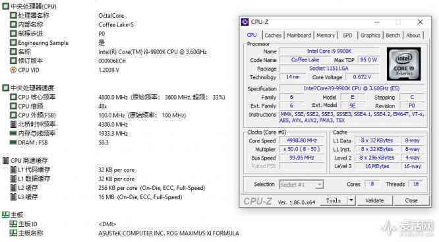Click the Multiplier value x 50.0
Viewport: 439px width, 242px height.
302,149
